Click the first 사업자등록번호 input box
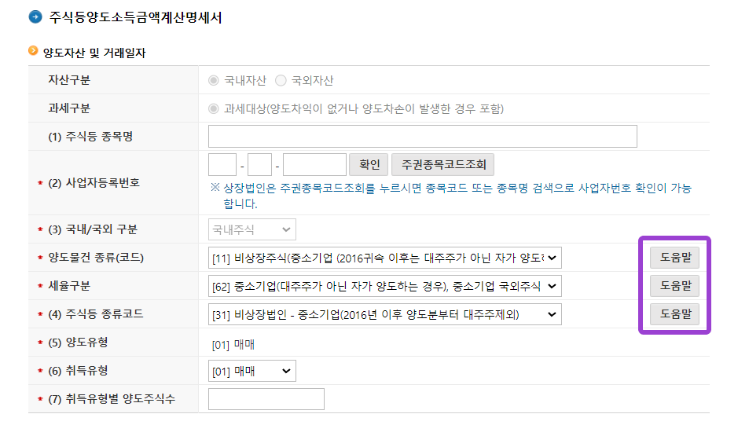Image resolution: width=749 pixels, height=425 pixels. (x=222, y=165)
